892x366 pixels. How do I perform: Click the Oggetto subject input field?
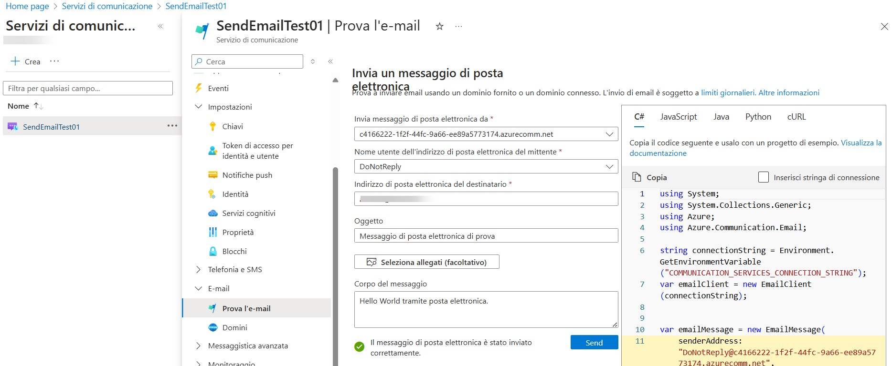pyautogui.click(x=486, y=236)
